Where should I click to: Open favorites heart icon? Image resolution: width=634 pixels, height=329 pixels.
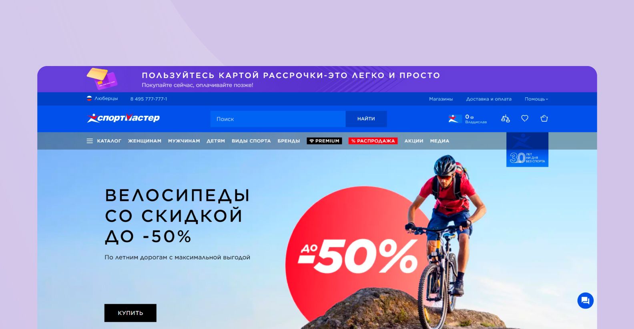tap(525, 118)
